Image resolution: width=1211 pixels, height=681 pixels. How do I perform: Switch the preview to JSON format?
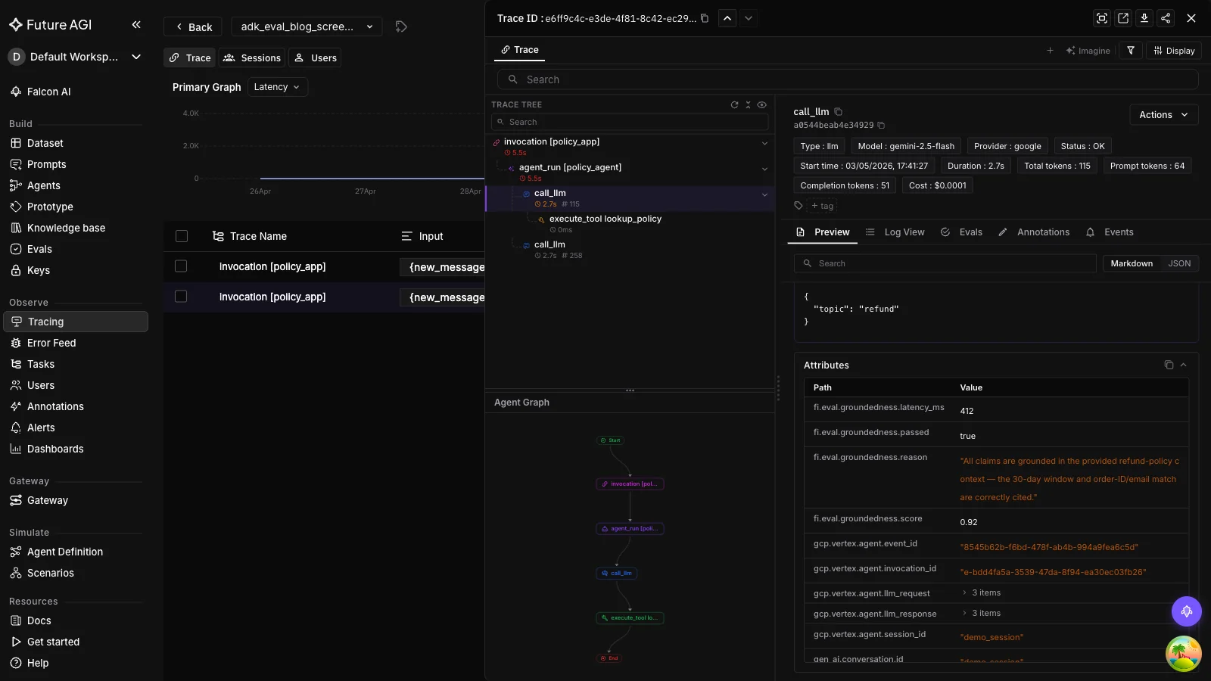1179,263
